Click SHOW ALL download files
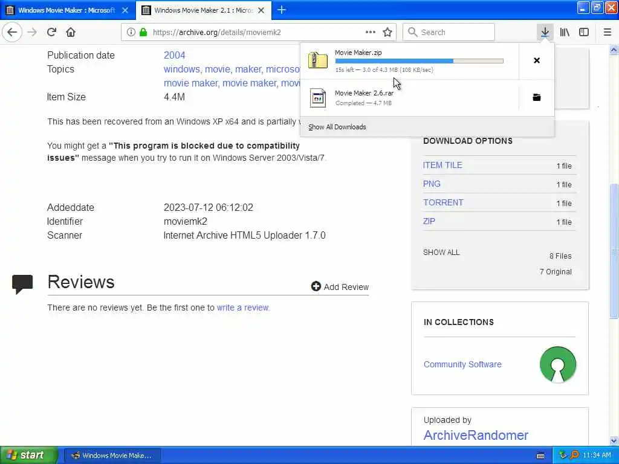 click(x=441, y=253)
